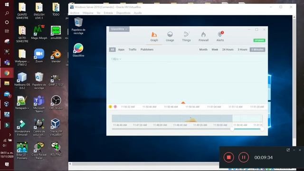
Task: Open Microsoft Teams from the taskbar
Action: tap(7, 62)
